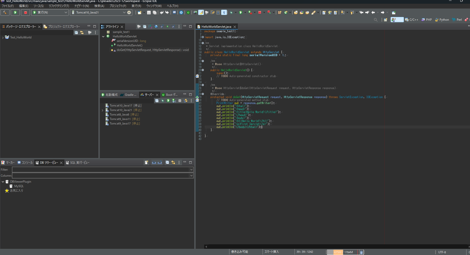The height and width of the screenshot is (255, 470).
Task: Switch to the C/C++ perspective
Action: [x=412, y=20]
